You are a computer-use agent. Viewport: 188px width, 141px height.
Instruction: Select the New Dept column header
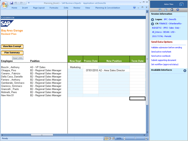click(75, 59)
